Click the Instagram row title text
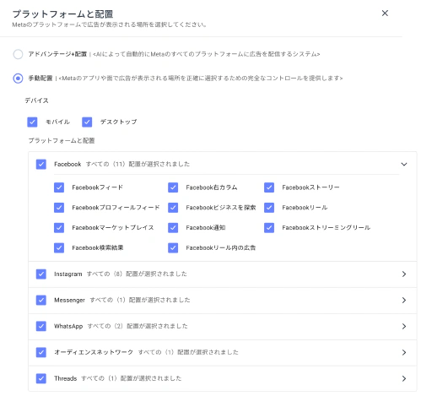 [68, 274]
